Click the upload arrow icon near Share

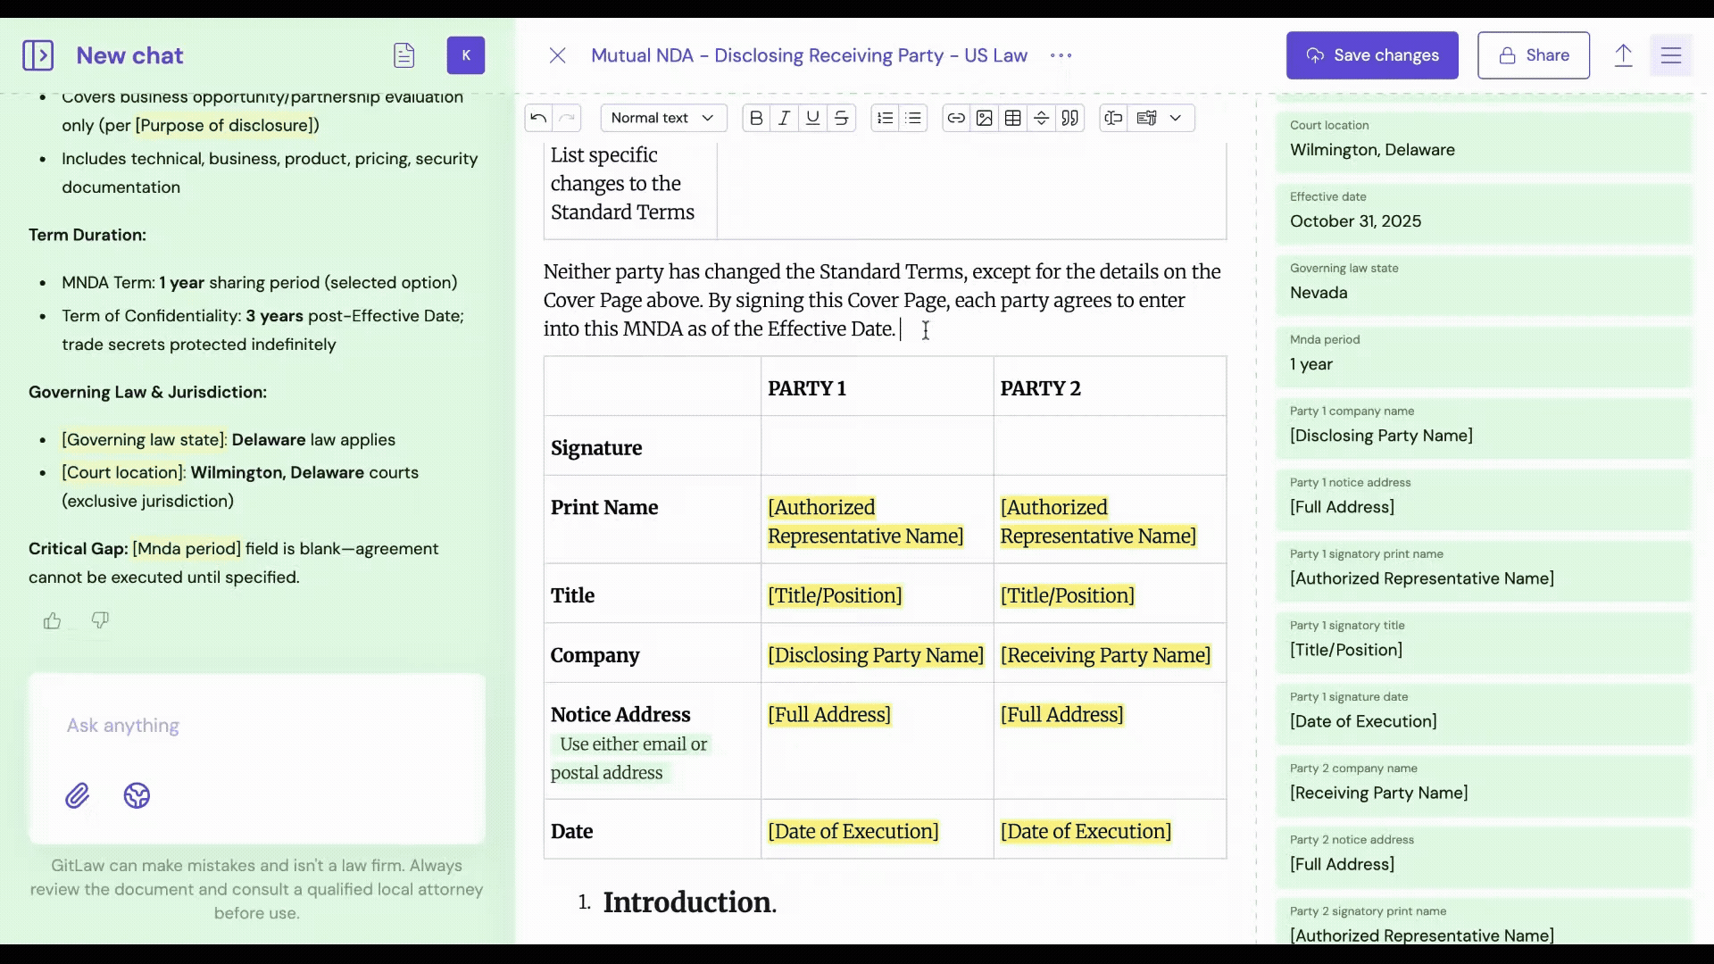tap(1623, 55)
